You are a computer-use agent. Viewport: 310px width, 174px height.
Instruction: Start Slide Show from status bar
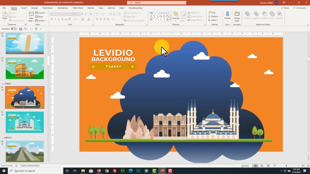pyautogui.click(x=274, y=166)
